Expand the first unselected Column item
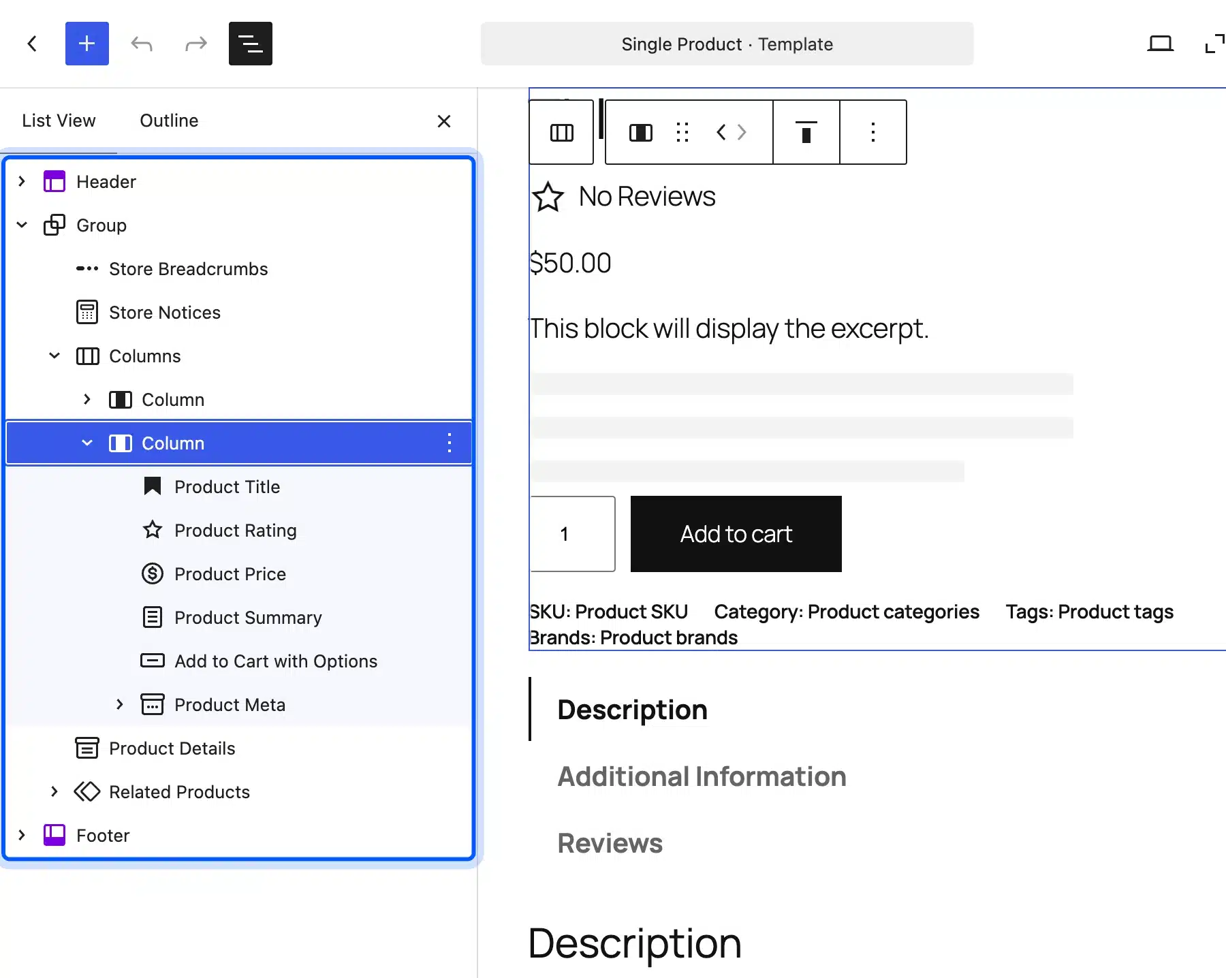Image resolution: width=1226 pixels, height=978 pixels. pos(87,399)
